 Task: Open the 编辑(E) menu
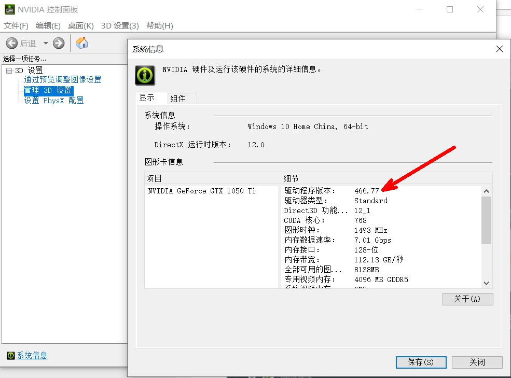48,26
